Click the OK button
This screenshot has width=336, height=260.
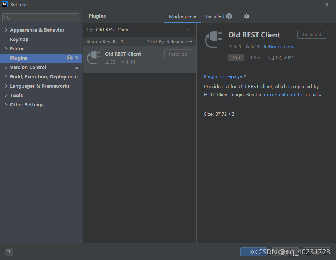pyautogui.click(x=254, y=252)
